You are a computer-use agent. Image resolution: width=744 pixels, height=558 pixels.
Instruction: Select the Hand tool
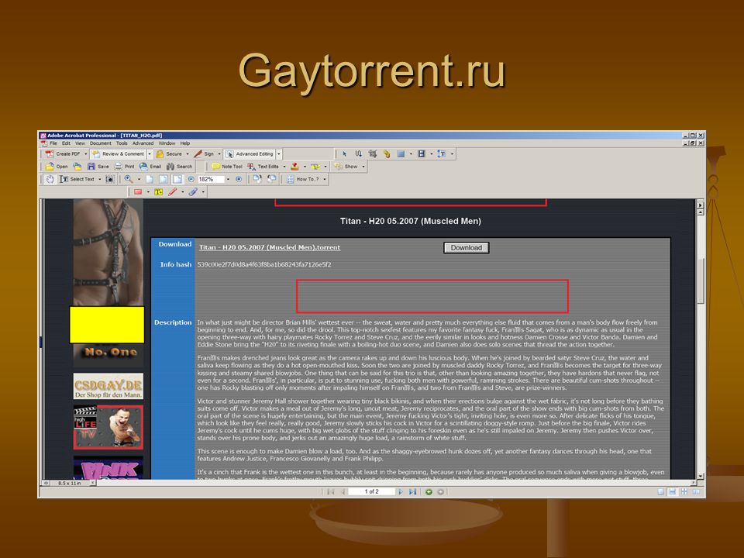(x=50, y=179)
